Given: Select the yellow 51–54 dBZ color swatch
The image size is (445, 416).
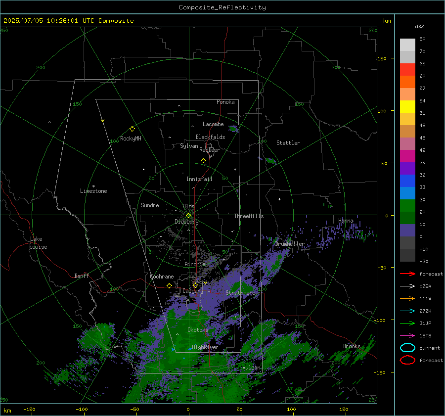Looking at the screenshot, I should click(x=407, y=107).
